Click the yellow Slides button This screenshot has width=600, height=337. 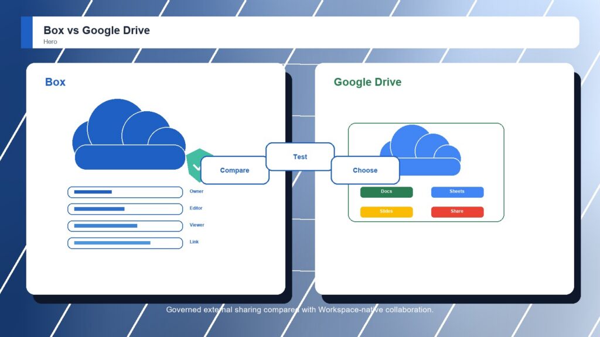(x=387, y=212)
